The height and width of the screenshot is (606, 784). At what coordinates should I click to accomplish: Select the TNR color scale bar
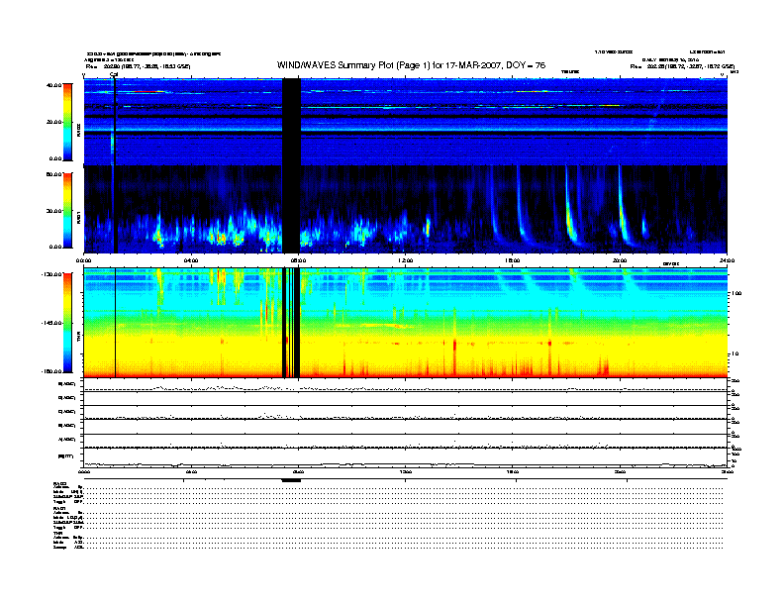67,323
